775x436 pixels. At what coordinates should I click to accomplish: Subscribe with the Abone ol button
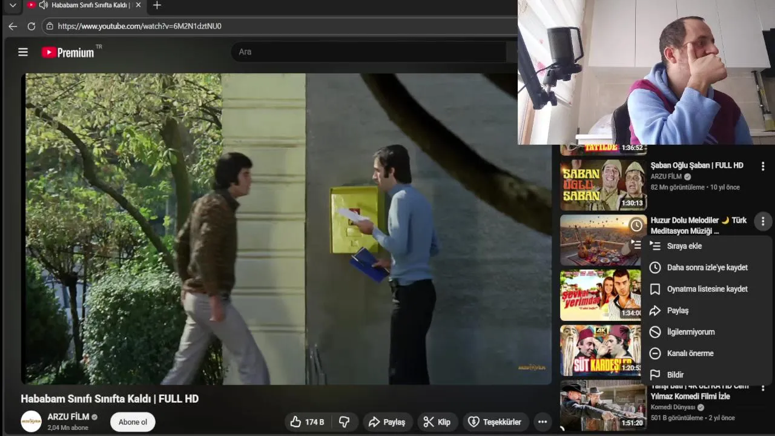pyautogui.click(x=133, y=422)
